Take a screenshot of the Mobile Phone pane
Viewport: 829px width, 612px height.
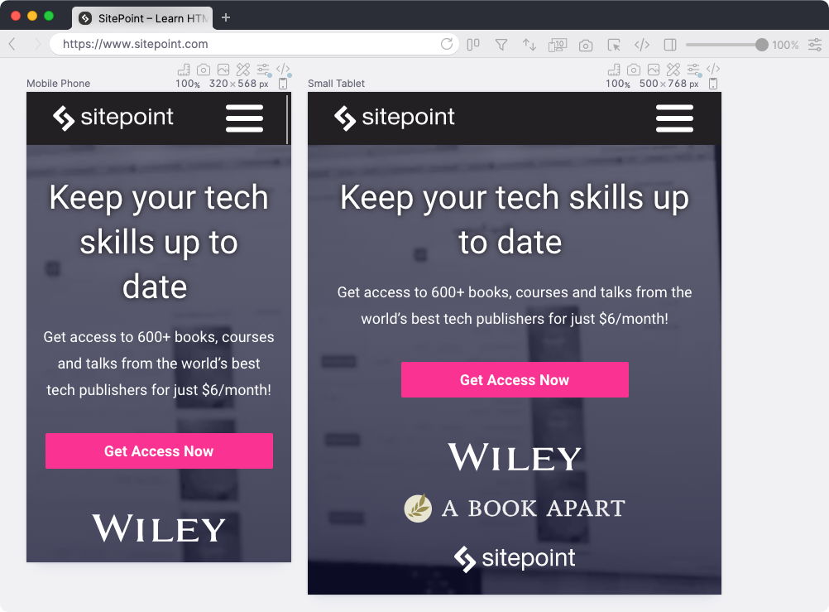coord(203,70)
